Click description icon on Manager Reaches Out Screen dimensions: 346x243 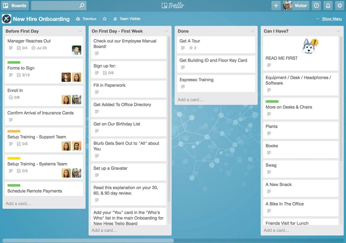click(x=11, y=48)
